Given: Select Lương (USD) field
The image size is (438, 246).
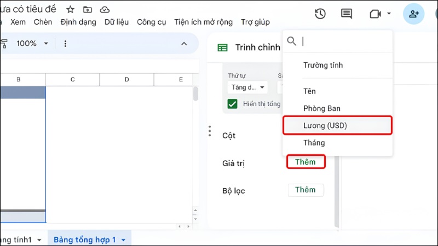Looking at the screenshot, I should [x=337, y=126].
